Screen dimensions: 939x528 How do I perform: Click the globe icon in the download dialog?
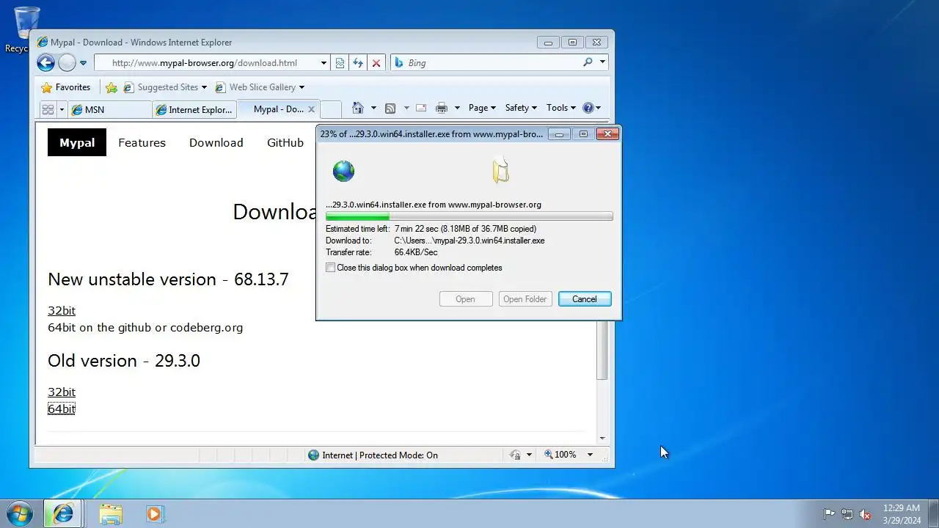pos(343,171)
